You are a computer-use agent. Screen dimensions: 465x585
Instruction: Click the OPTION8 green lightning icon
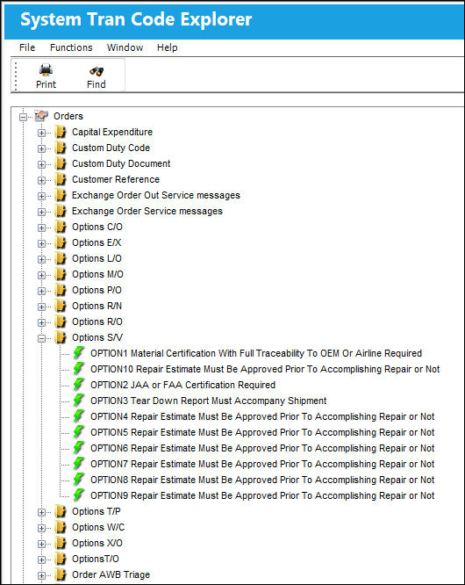click(x=79, y=480)
